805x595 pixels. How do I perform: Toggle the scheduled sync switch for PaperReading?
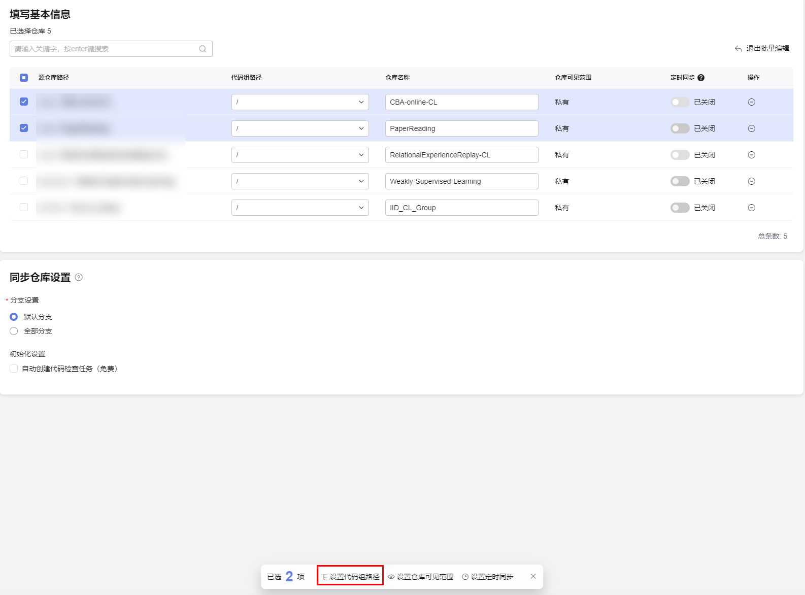pyautogui.click(x=680, y=128)
